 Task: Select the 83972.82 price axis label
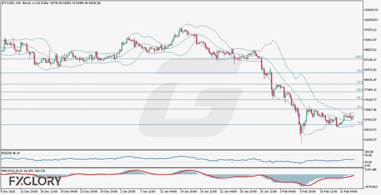pyautogui.click(x=371, y=70)
